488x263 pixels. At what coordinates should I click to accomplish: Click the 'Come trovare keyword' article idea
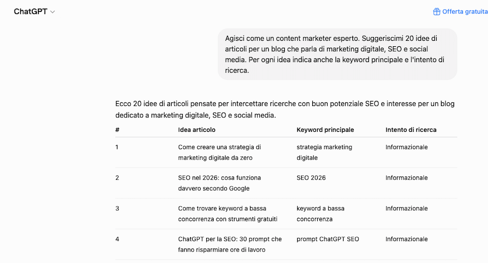[x=228, y=214]
